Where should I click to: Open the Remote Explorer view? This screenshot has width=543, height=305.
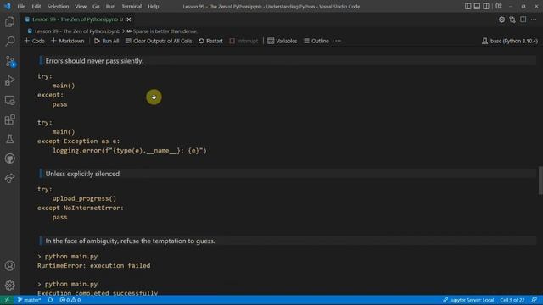pyautogui.click(x=9, y=100)
